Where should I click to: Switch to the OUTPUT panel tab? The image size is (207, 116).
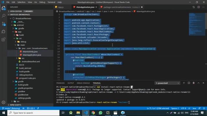click(x=71, y=83)
